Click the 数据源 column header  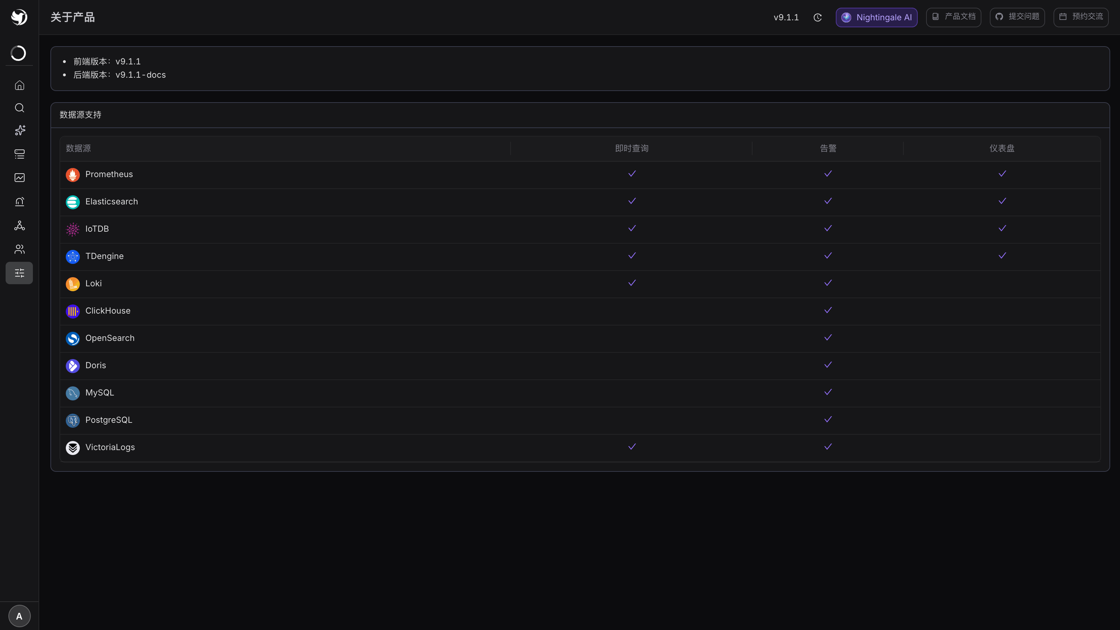coord(78,148)
